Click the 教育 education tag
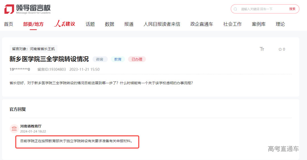 tap(118, 59)
